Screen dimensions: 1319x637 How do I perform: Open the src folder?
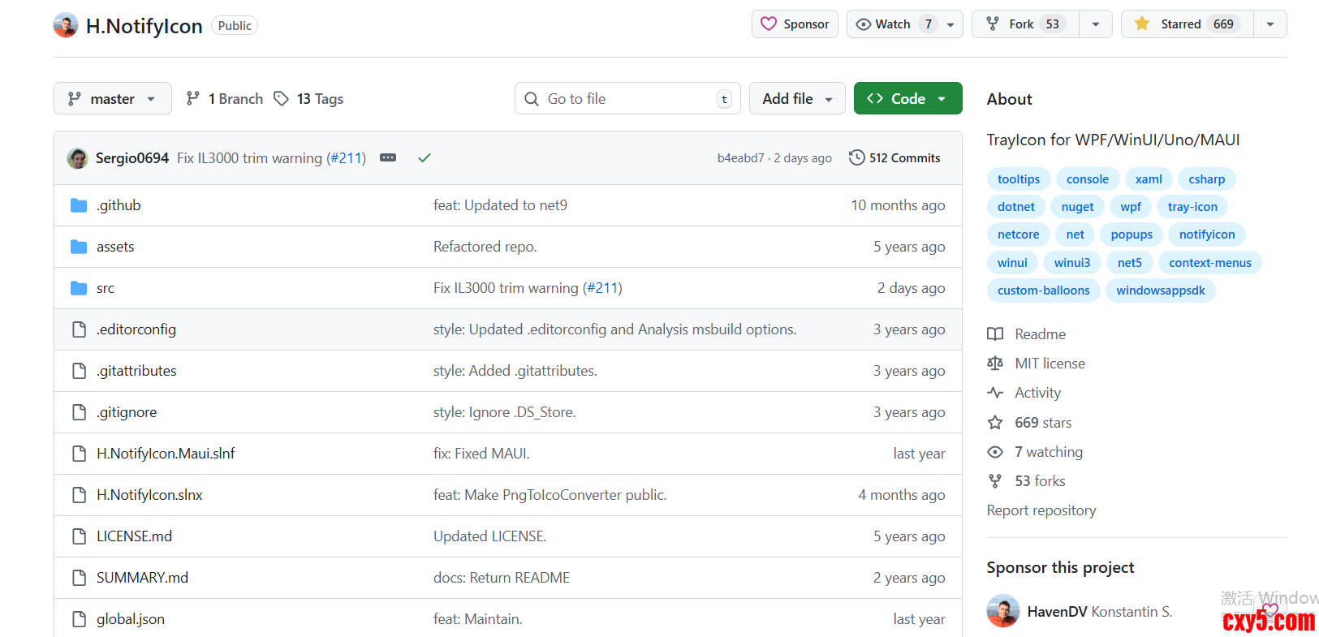(106, 288)
